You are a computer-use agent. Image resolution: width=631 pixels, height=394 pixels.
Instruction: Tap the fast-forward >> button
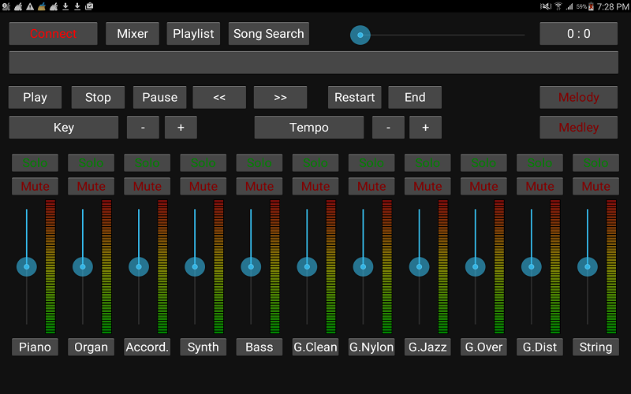(280, 97)
